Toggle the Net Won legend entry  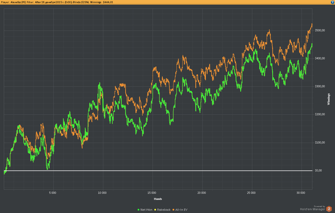[x=145, y=210]
